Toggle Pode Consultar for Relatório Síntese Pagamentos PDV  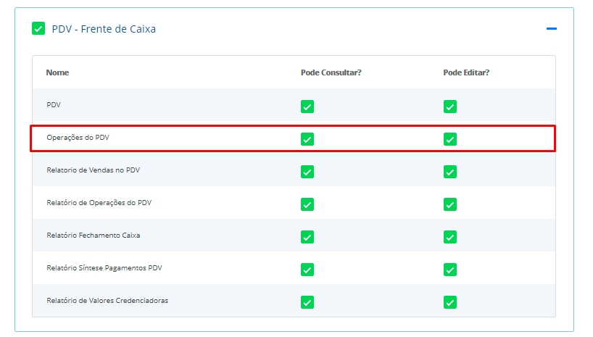307,270
